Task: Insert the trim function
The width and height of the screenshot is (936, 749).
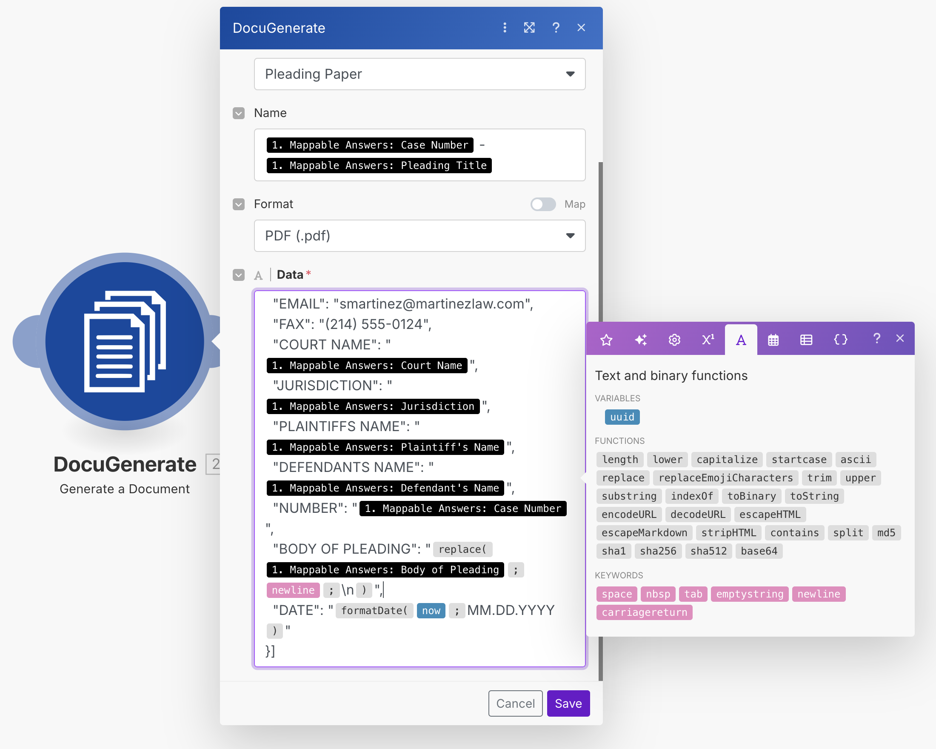Action: click(x=819, y=477)
